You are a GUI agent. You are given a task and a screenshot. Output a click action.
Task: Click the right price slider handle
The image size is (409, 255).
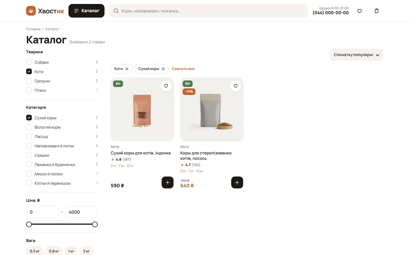(x=95, y=224)
